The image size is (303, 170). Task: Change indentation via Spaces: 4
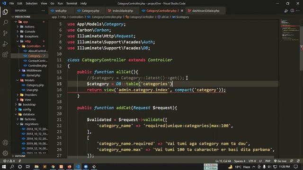point(240,161)
